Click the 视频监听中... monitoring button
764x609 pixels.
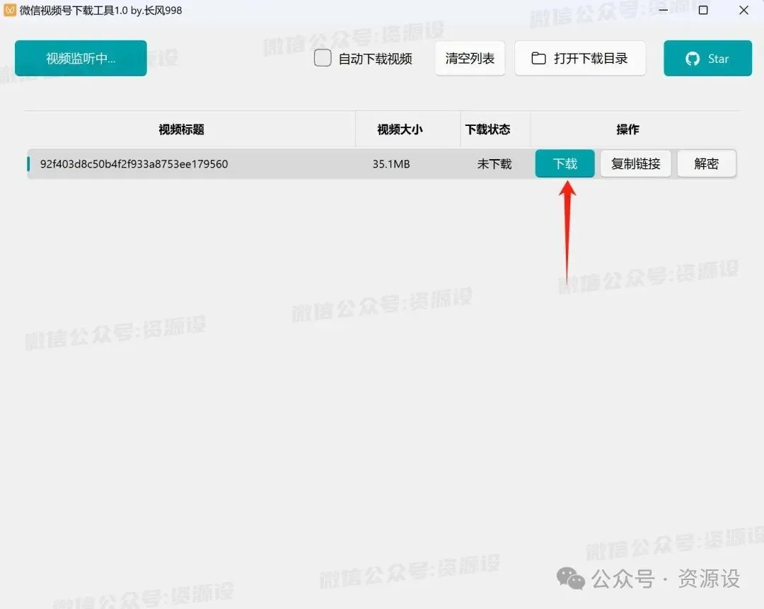(x=81, y=59)
